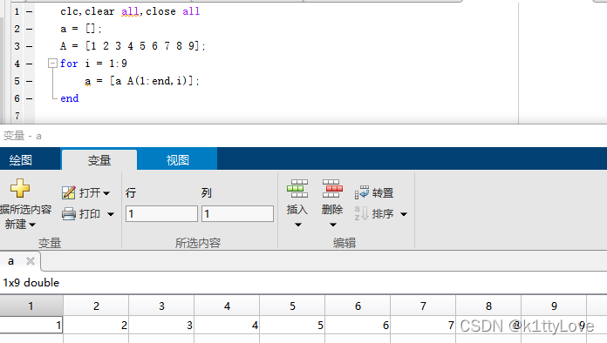Image resolution: width=607 pixels, height=343 pixels.
Task: Click line number 5 in editor gutter
Action: (x=17, y=81)
